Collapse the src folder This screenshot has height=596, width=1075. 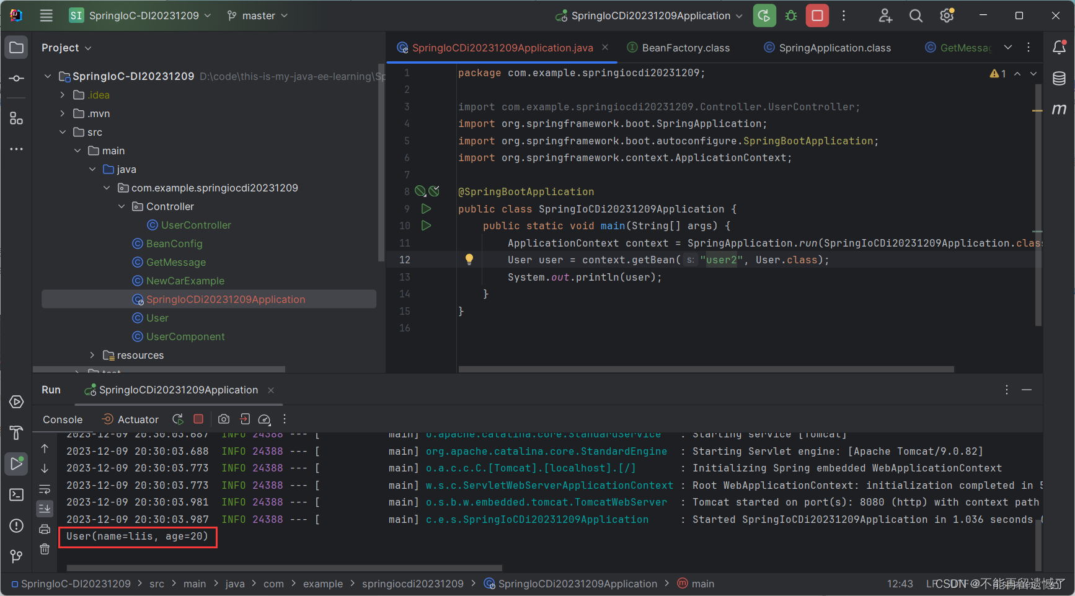point(63,132)
